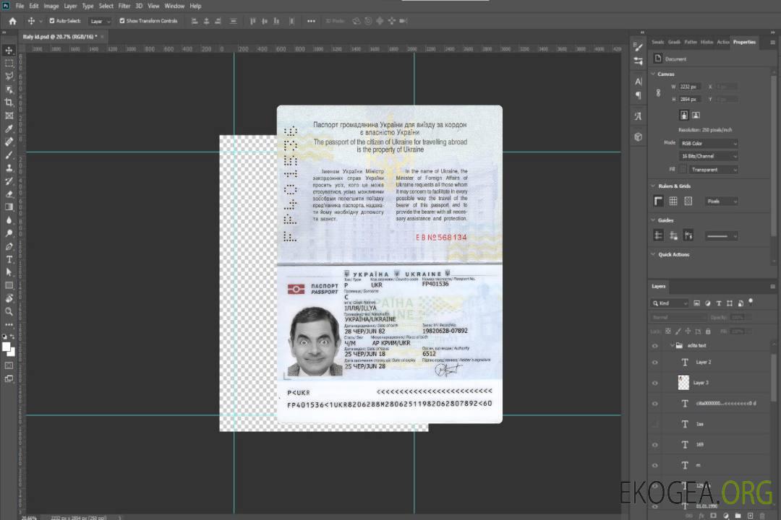
Task: Select the Horizontal Type tool
Action: [x=9, y=259]
